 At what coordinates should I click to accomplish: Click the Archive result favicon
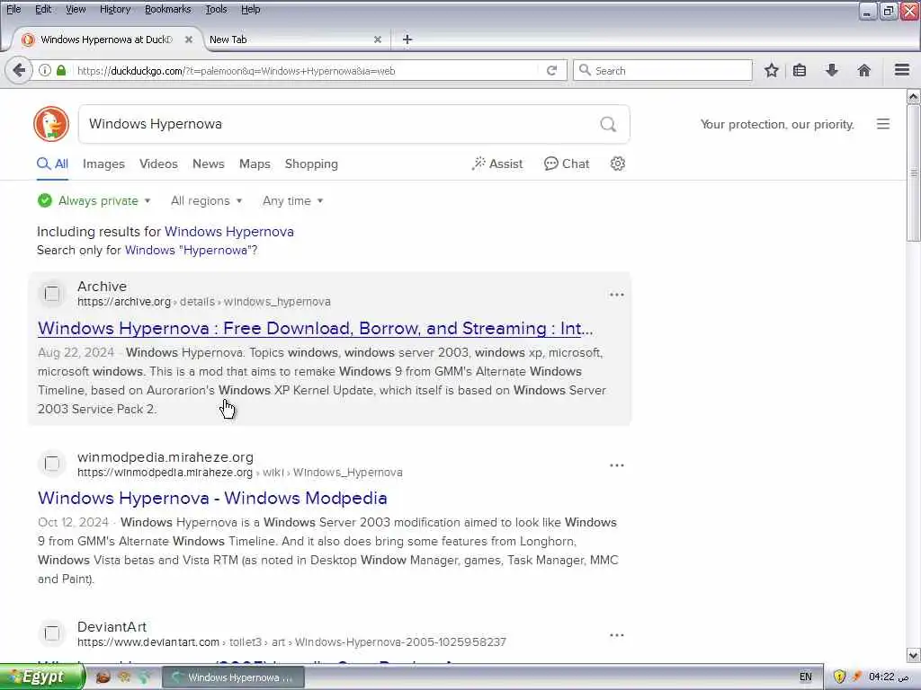tap(51, 294)
